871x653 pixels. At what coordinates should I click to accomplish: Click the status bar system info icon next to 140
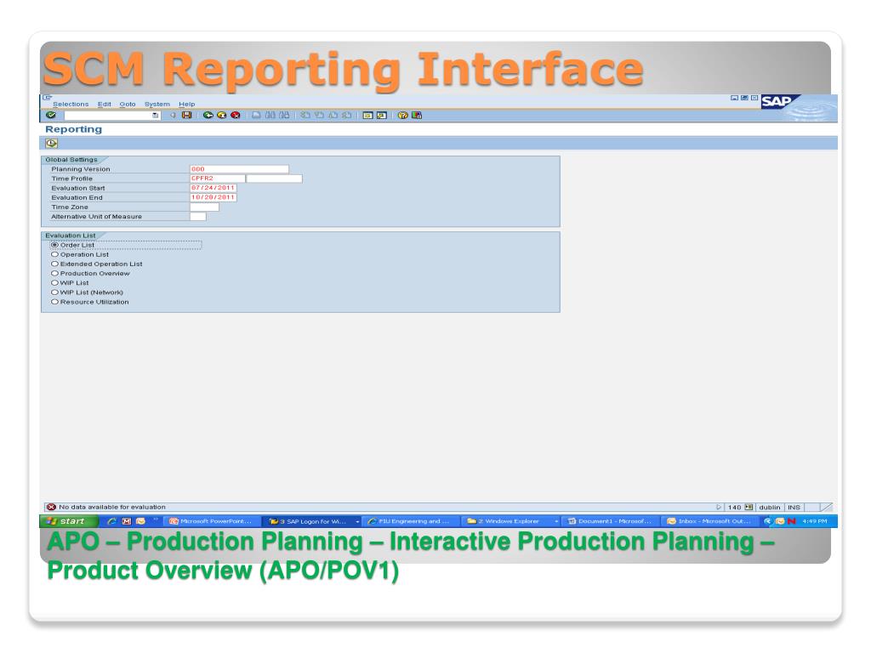749,507
